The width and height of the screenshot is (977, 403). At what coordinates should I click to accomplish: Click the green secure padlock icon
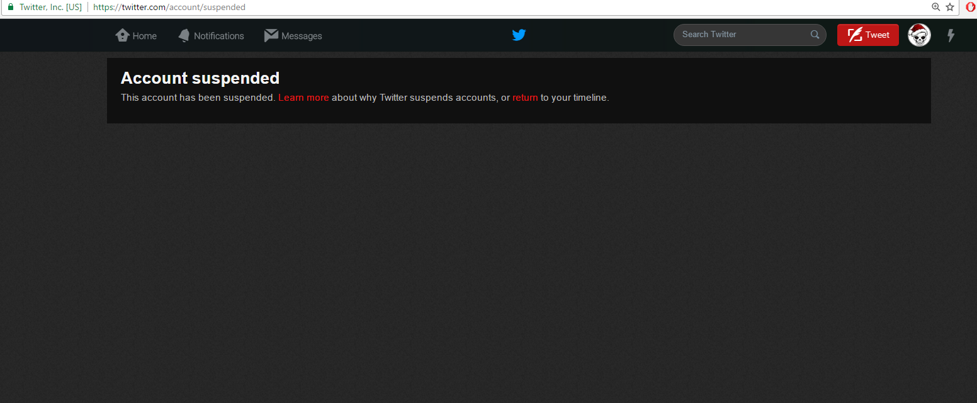(10, 7)
